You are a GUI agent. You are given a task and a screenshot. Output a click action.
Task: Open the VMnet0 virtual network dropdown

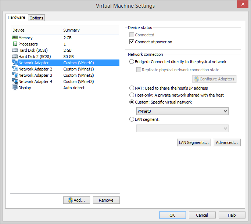[x=182, y=111]
